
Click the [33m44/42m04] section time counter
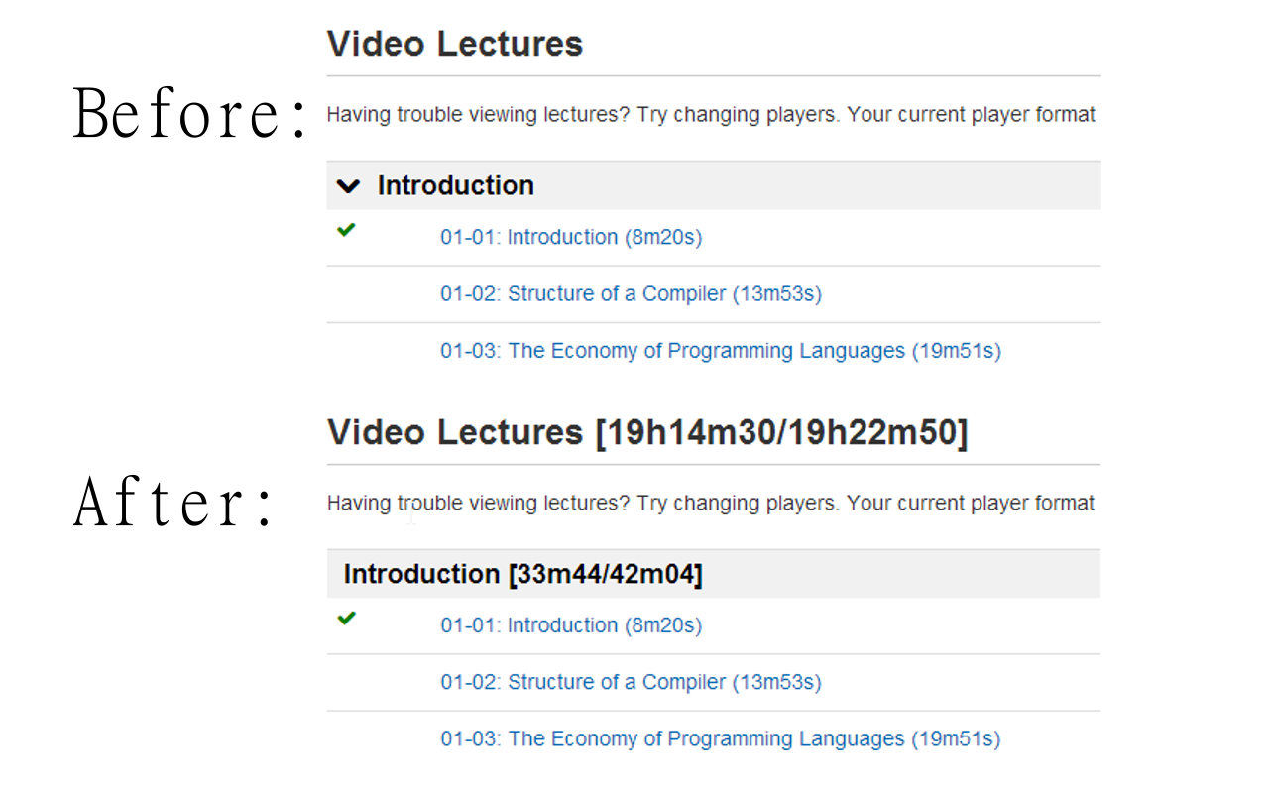[605, 574]
